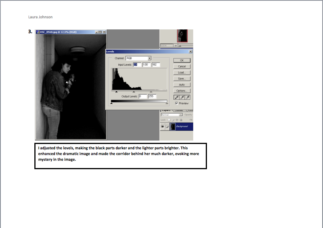Click the output levels field showing 255

click(x=152, y=96)
